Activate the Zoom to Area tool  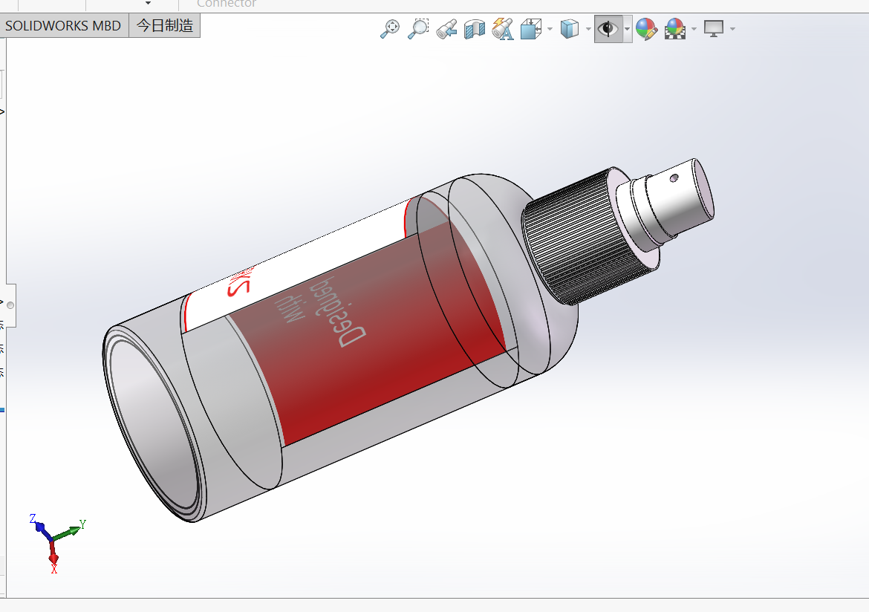pos(418,29)
